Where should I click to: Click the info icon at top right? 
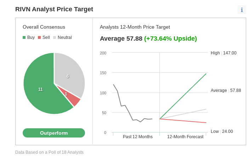pyautogui.click(x=242, y=10)
